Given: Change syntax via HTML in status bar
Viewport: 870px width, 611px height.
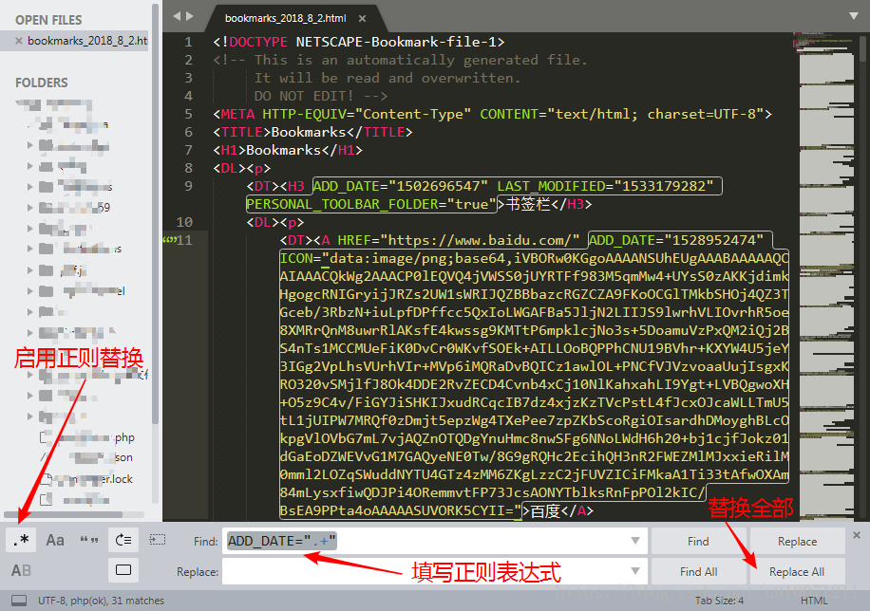Looking at the screenshot, I should 814,601.
